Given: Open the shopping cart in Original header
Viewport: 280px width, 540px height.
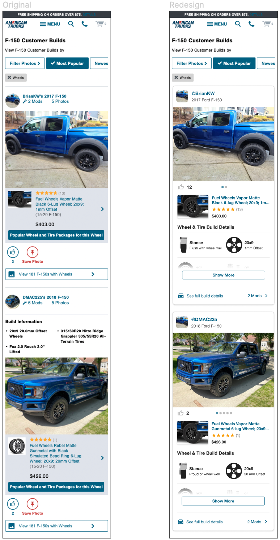Looking at the screenshot, I should (x=100, y=24).
